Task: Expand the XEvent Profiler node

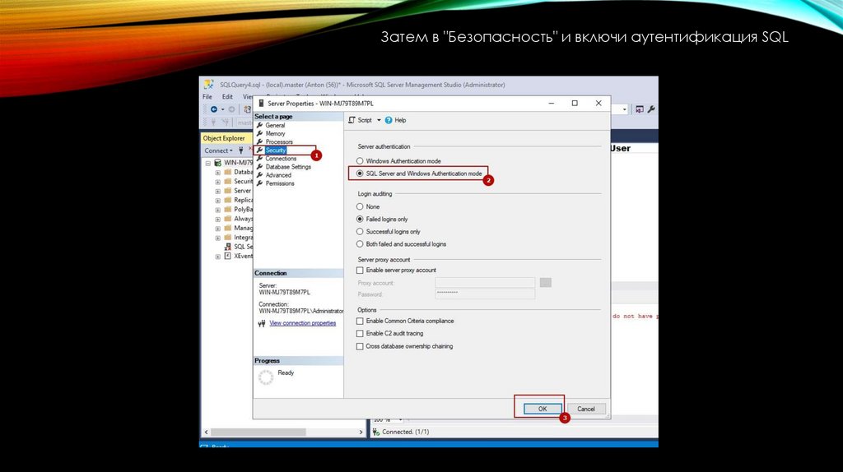Action: pyautogui.click(x=217, y=257)
